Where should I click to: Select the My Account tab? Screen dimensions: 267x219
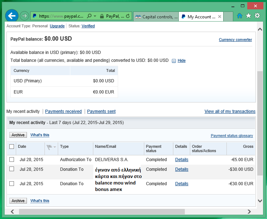[x=201, y=17]
